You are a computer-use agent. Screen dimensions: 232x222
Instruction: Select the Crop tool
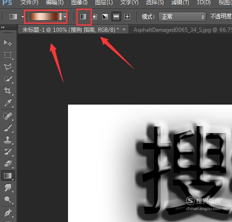[8, 90]
